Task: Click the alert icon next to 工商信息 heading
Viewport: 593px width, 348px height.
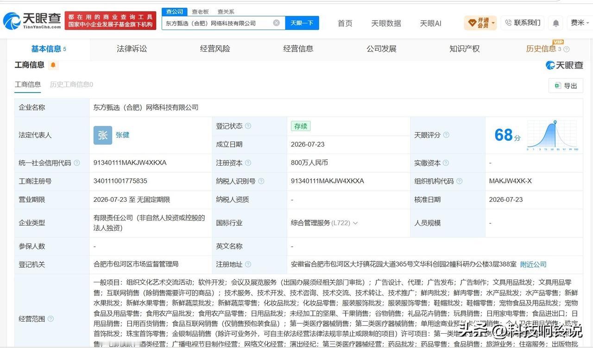Action: pos(53,65)
